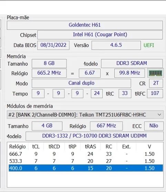Click the 8 GB memory size field
This screenshot has height=192, width=166.
(49, 64)
